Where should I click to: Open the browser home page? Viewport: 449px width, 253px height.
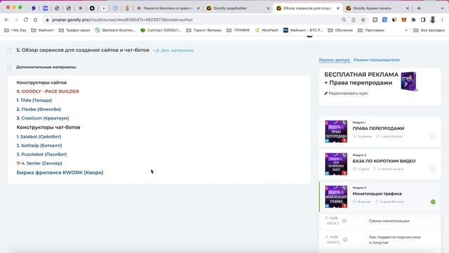click(x=35, y=20)
